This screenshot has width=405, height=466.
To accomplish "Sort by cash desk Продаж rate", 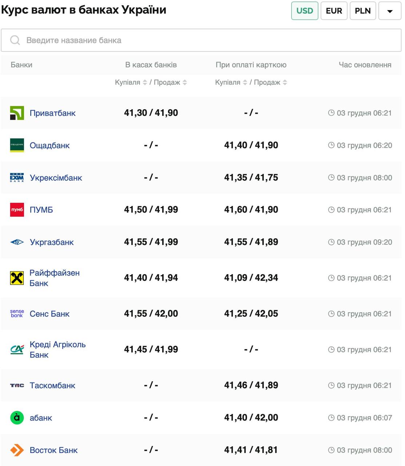I will (x=185, y=83).
